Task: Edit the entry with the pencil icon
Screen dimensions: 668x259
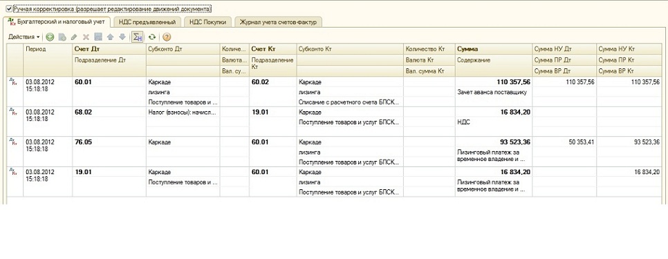Action: [x=74, y=37]
